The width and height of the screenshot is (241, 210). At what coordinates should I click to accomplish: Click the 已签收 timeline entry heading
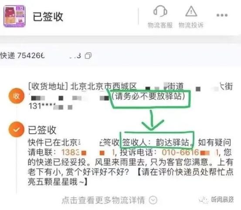click(42, 130)
